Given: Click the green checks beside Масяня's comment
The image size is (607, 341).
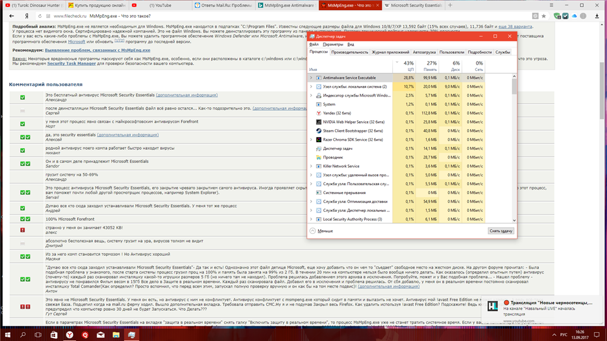Looking at the screenshot, I should (x=25, y=256).
